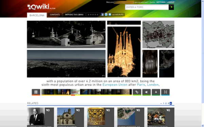Open the European Union link in caption
The image size is (204, 127).
115,85
